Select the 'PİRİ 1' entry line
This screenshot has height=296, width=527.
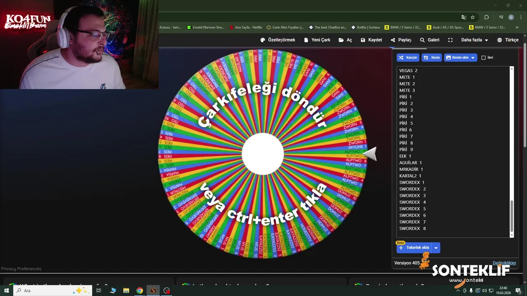(406, 97)
